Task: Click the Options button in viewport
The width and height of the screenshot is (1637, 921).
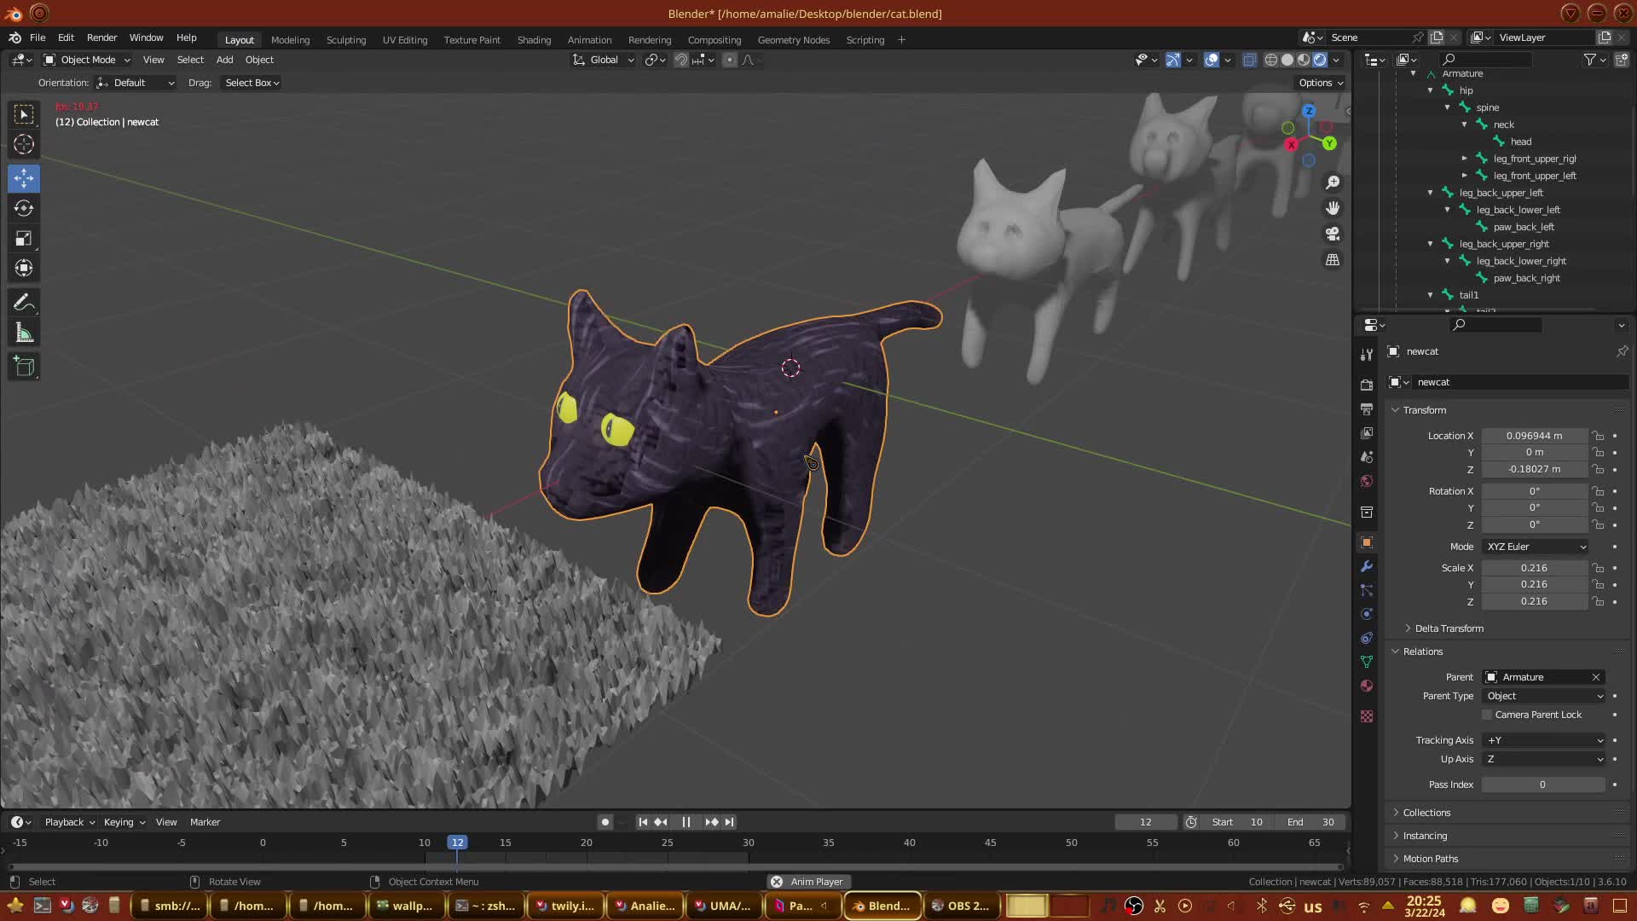Action: [x=1320, y=83]
